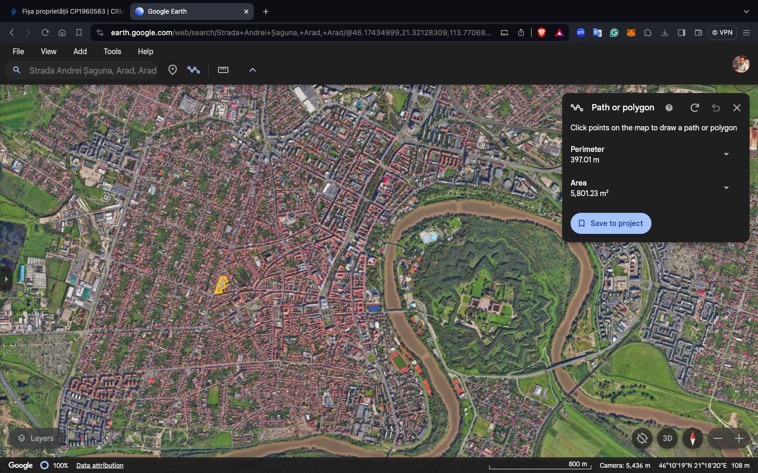Screen dimensions: 758x473
Task: Open the Tools menu
Action: point(112,52)
